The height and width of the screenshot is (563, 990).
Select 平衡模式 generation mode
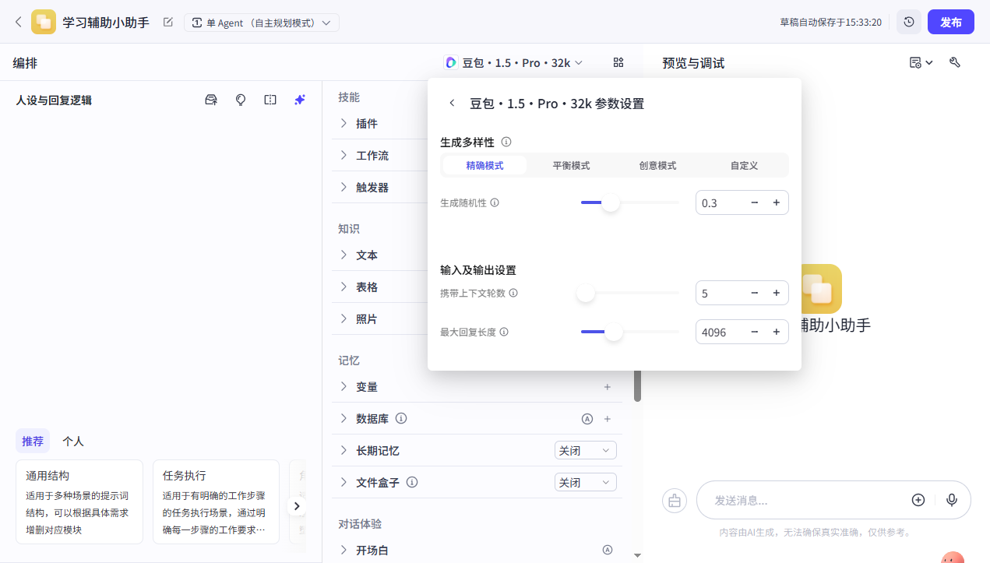[570, 165]
